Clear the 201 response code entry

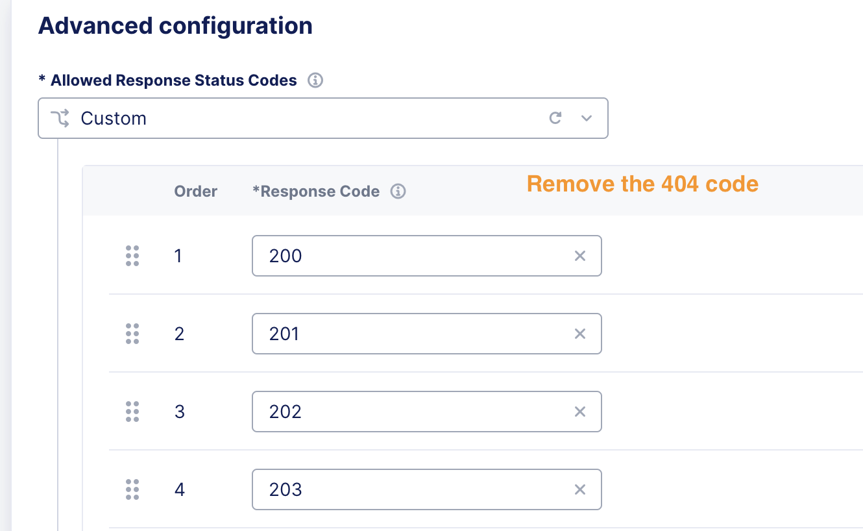[579, 334]
